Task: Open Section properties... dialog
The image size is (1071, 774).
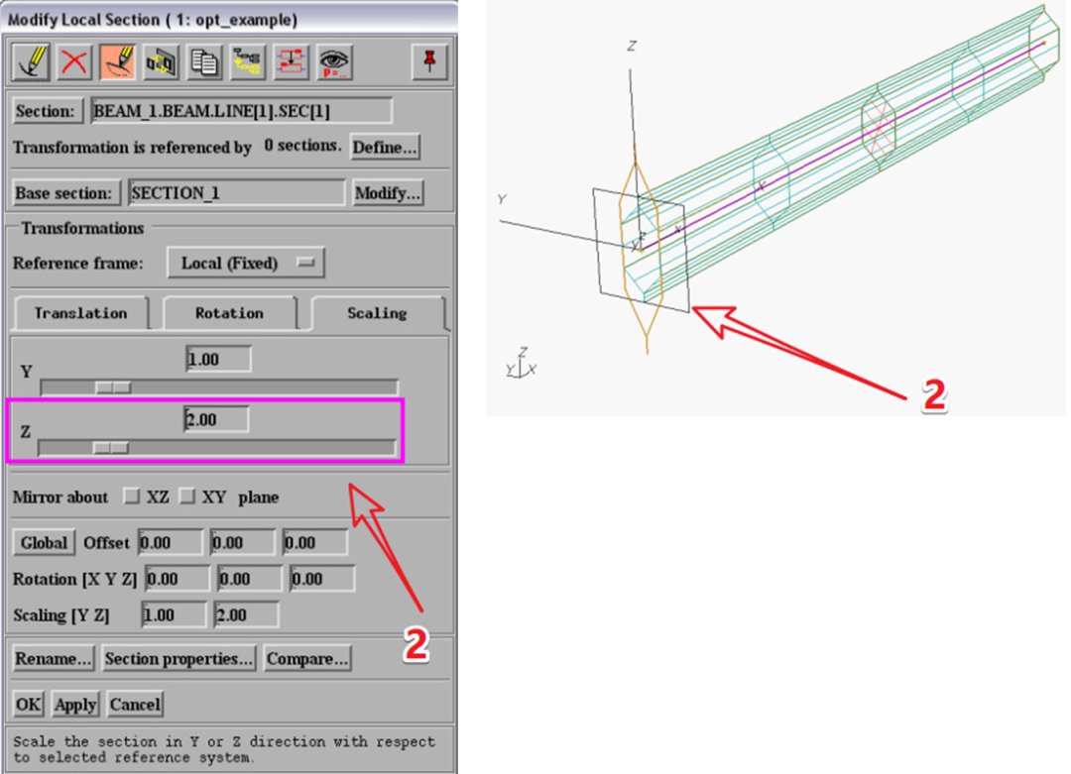Action: [178, 658]
